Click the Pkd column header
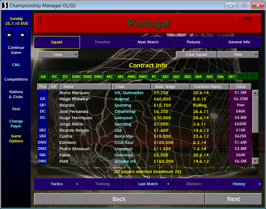This screenshot has height=209, width=266. point(42,86)
